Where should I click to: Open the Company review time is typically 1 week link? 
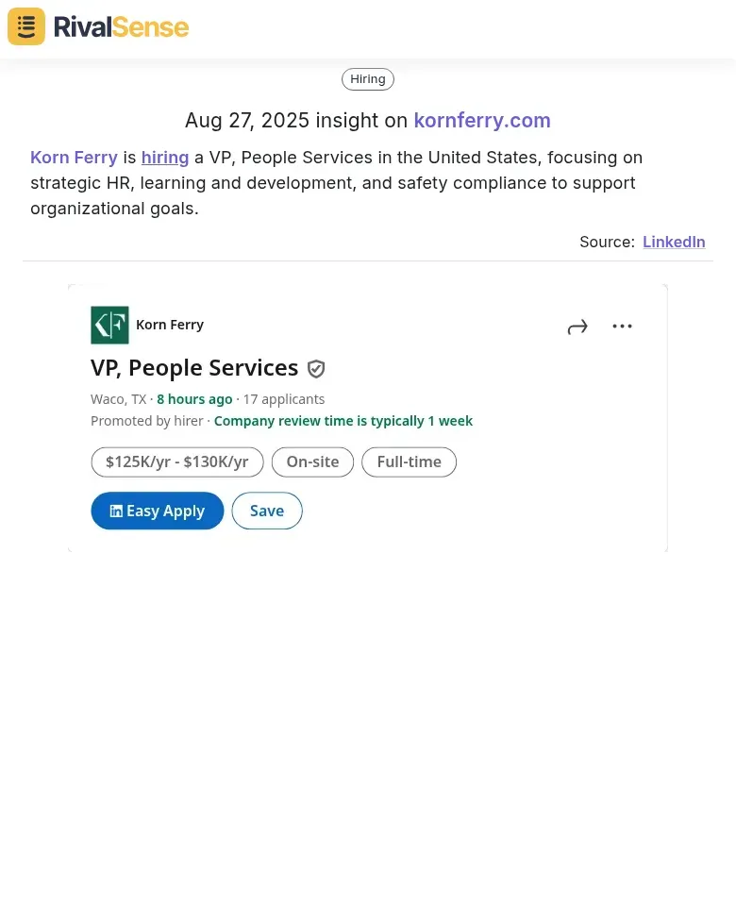[343, 420]
